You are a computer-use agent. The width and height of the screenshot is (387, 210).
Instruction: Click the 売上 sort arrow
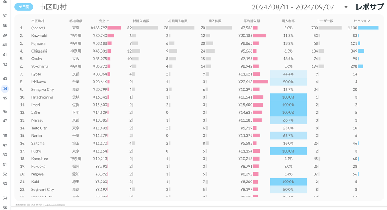108,21
